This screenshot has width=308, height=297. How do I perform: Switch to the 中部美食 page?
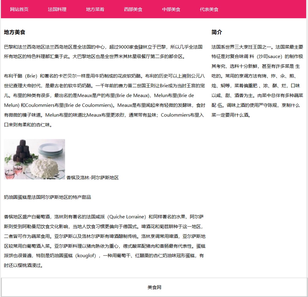point(171,9)
